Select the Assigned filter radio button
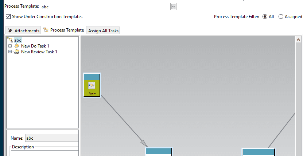 tap(281, 17)
